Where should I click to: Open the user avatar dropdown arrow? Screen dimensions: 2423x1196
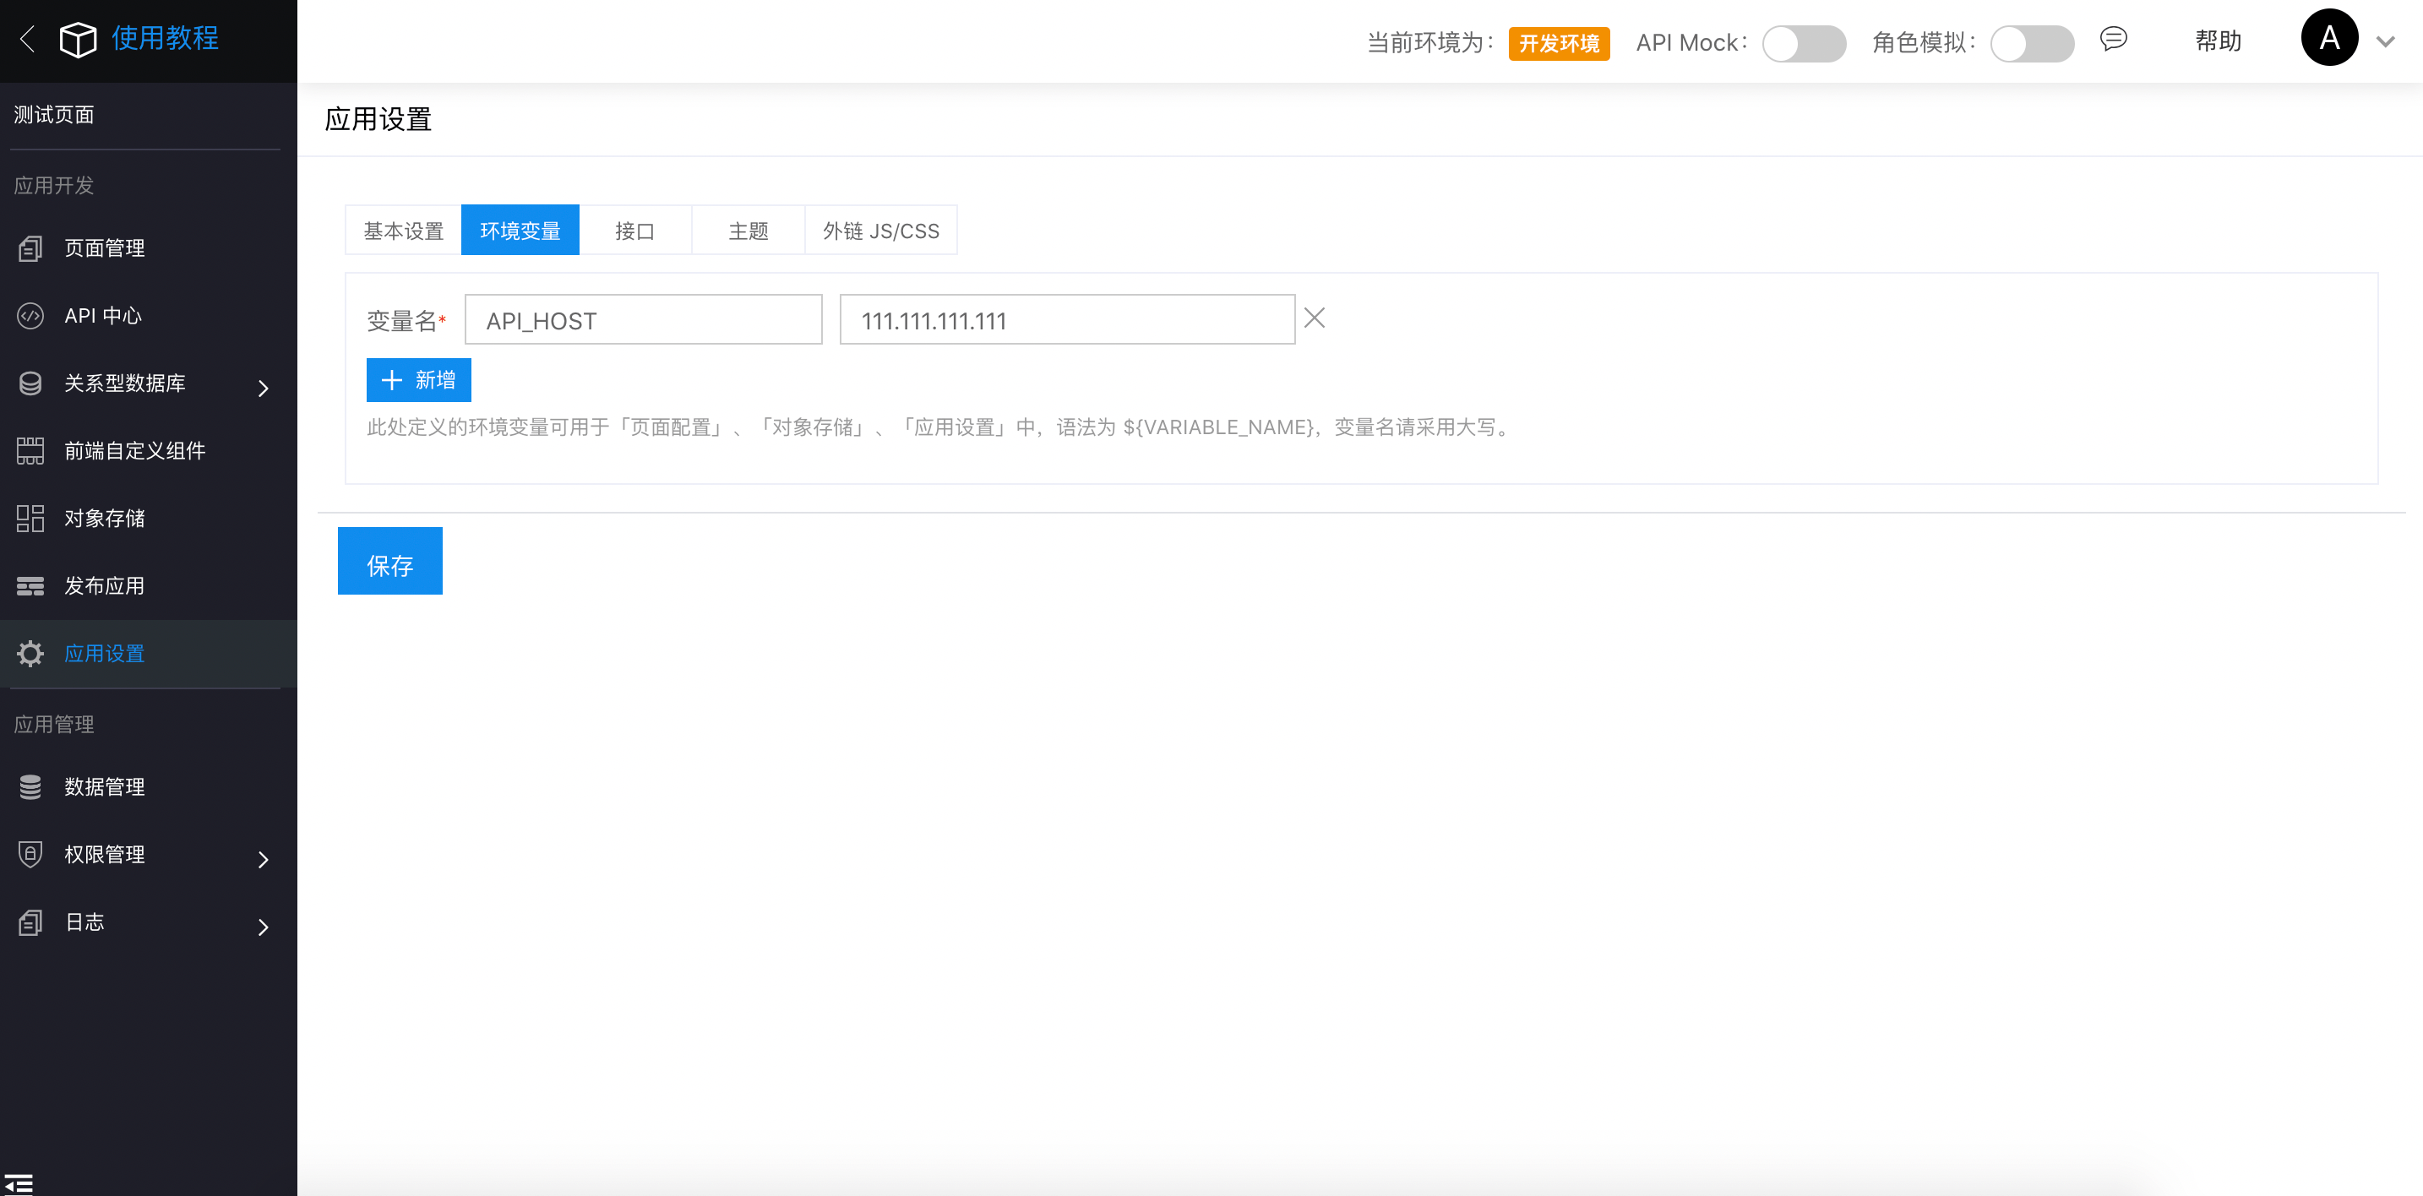[x=2384, y=41]
